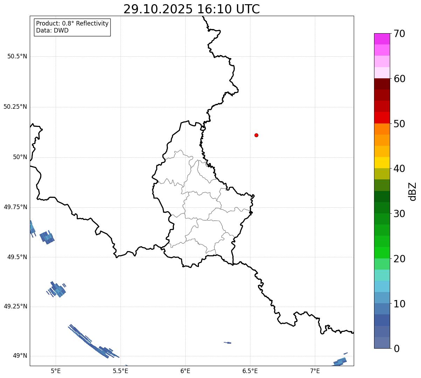This screenshot has width=421, height=378.
Task: Click the 49.25°N latitude label
Action: point(15,307)
